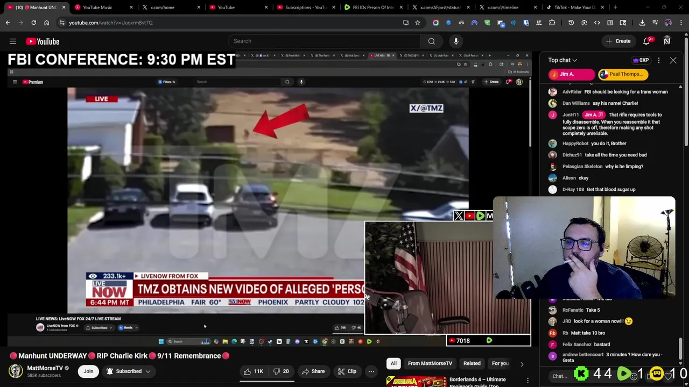Click the address bar URL field
This screenshot has height=387, width=689.
click(x=231, y=23)
